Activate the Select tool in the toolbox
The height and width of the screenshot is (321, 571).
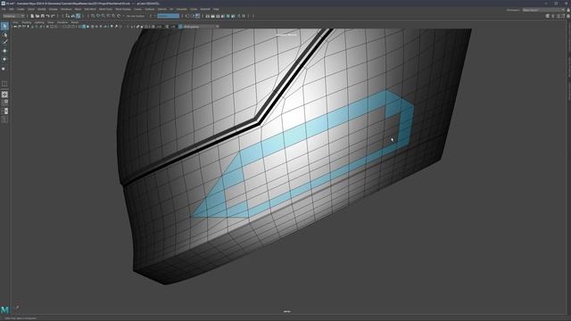click(4, 26)
